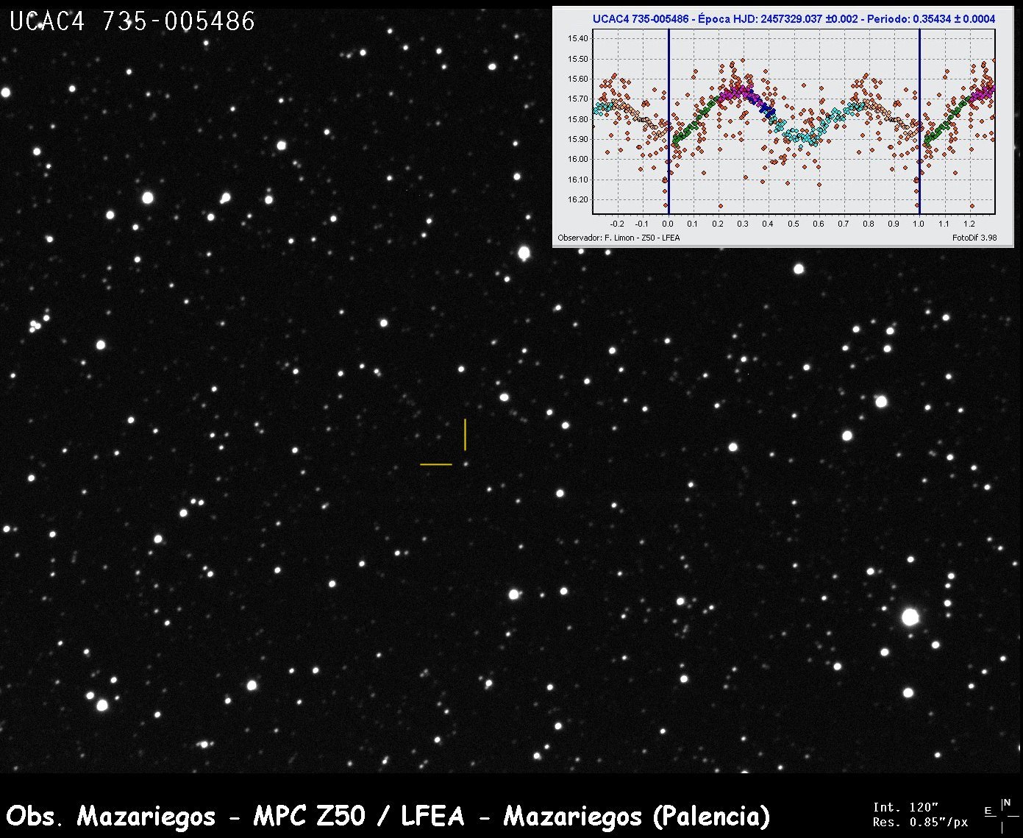Click the 0.5 phase axis label

pyautogui.click(x=793, y=224)
